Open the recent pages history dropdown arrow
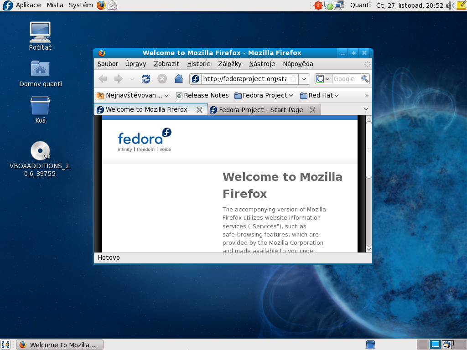Viewport: 467px width, 350px height. (x=132, y=79)
